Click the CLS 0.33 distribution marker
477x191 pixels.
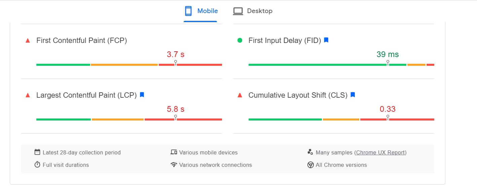click(388, 117)
